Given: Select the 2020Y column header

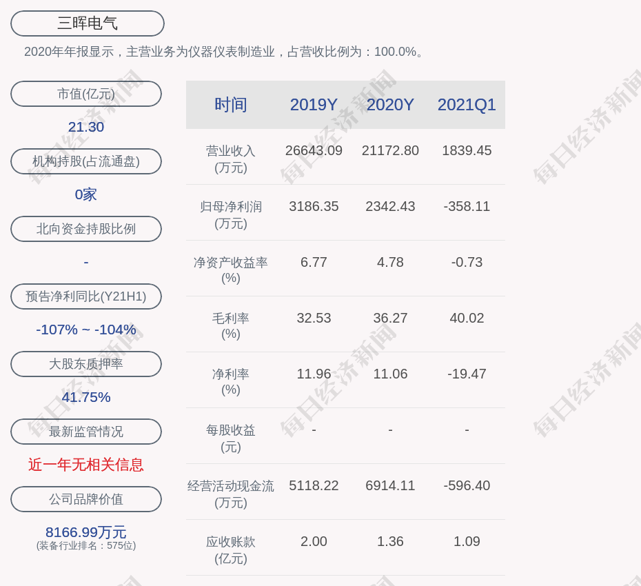Looking at the screenshot, I should coord(390,105).
